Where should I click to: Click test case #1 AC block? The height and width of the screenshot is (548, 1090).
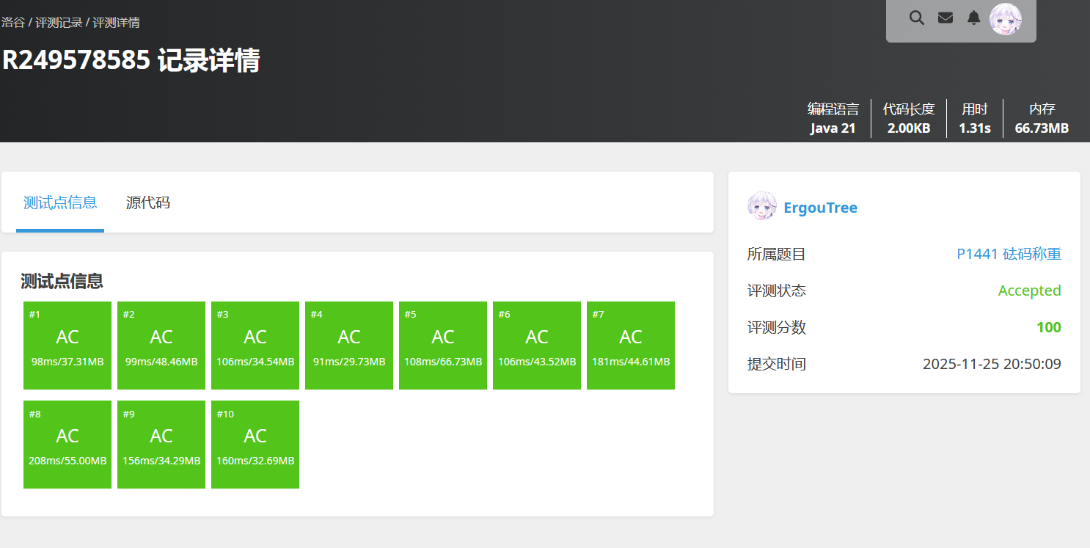pos(67,346)
